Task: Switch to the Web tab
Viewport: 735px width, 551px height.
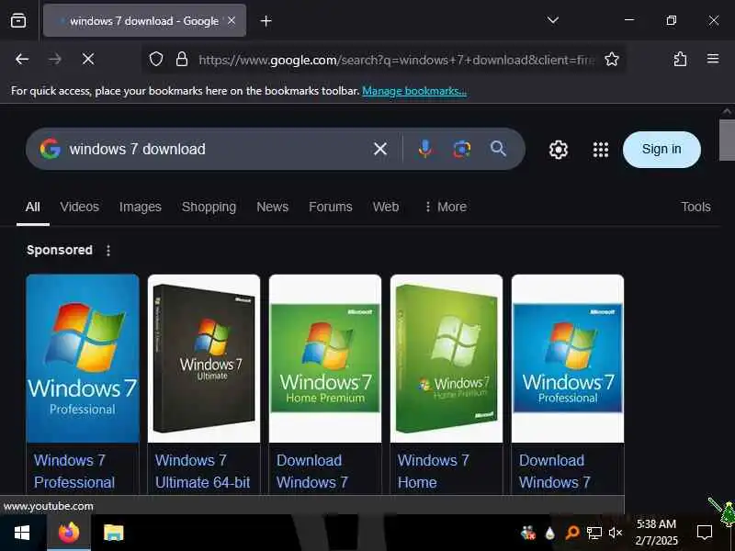Action: click(386, 207)
